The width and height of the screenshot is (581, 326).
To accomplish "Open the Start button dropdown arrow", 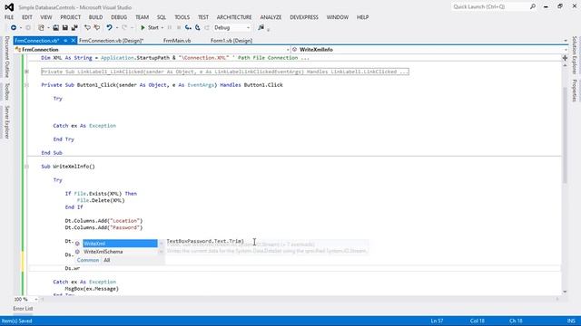I will [x=162, y=28].
